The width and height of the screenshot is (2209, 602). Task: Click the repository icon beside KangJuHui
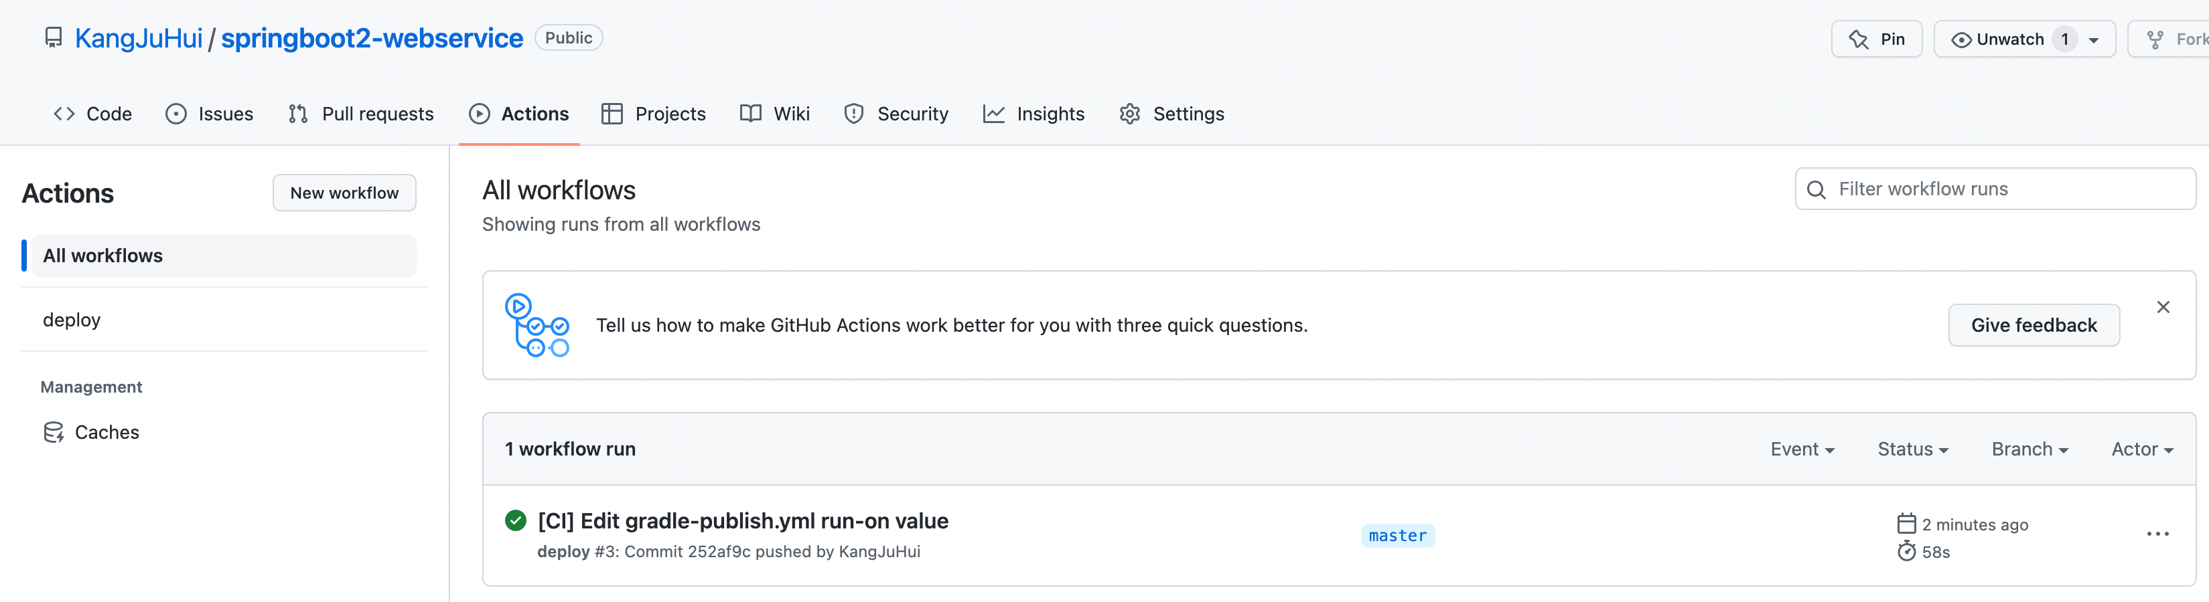point(53,37)
